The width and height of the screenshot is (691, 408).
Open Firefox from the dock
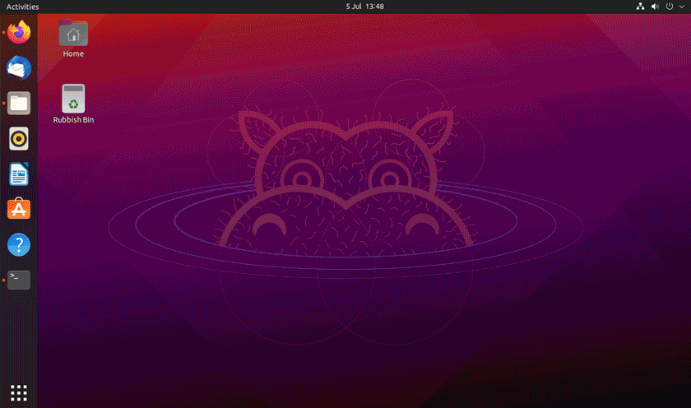click(19, 32)
